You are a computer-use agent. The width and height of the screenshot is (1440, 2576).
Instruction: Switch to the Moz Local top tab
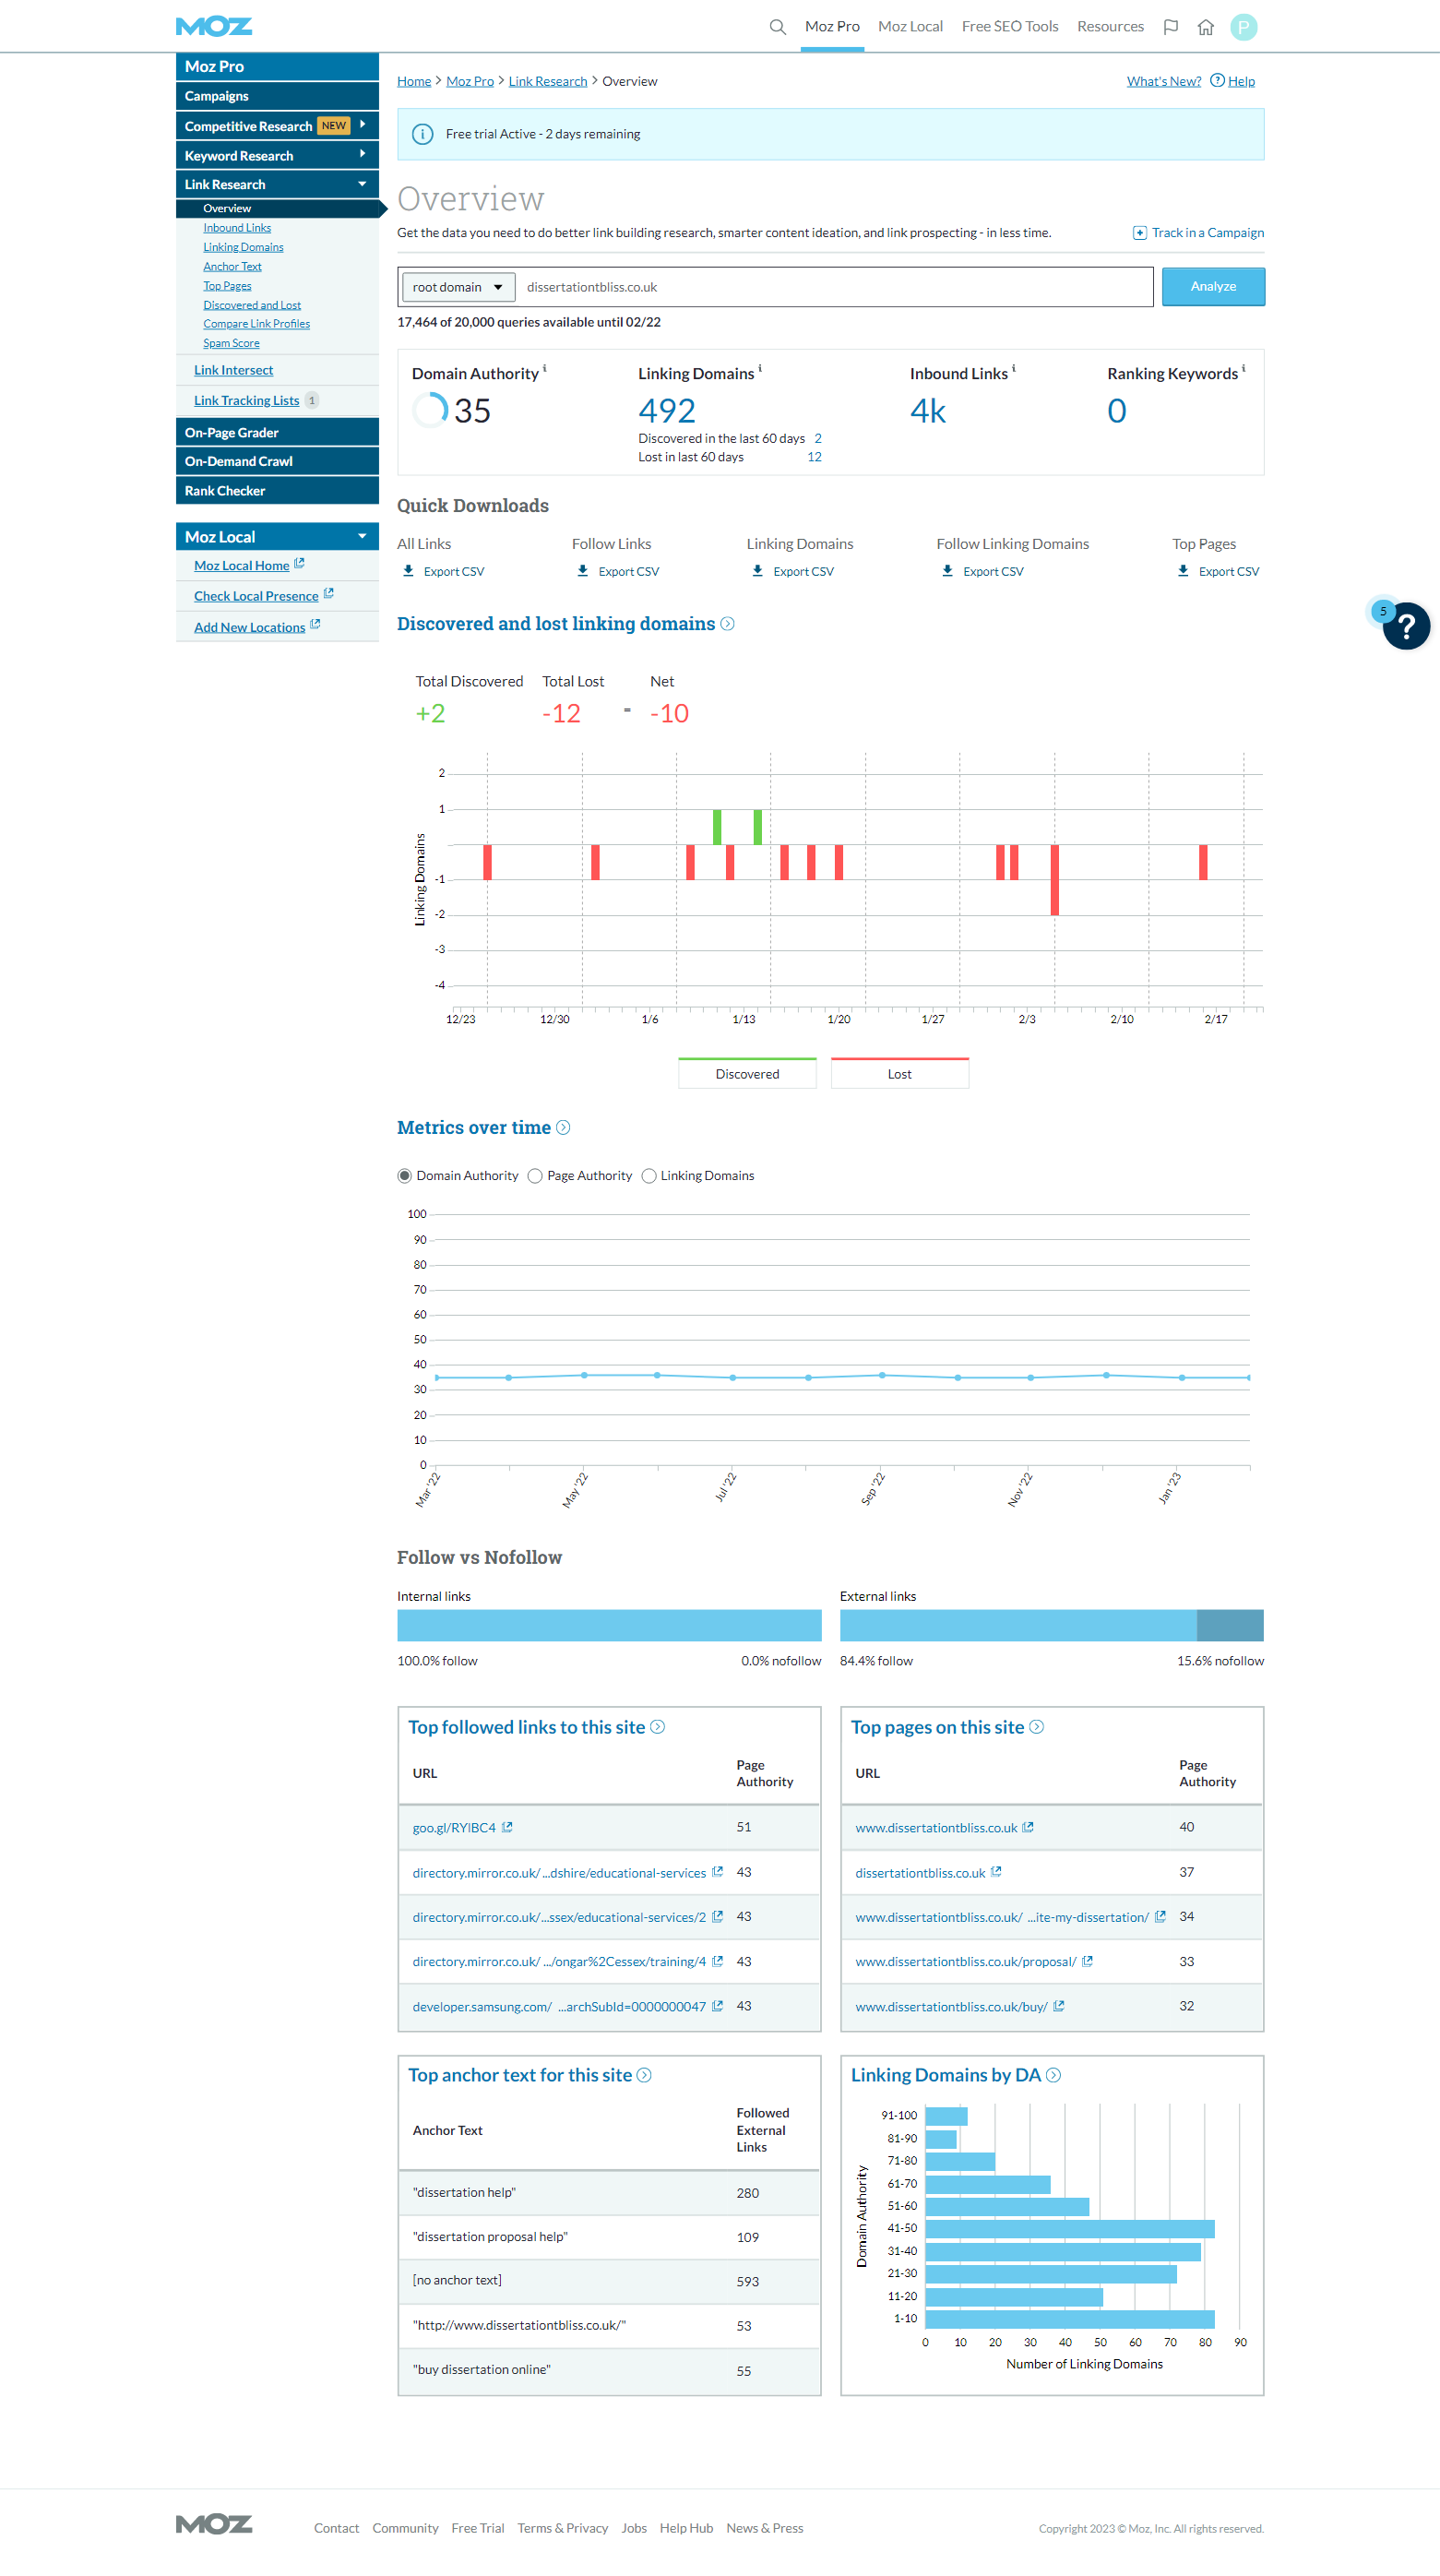pos(909,27)
